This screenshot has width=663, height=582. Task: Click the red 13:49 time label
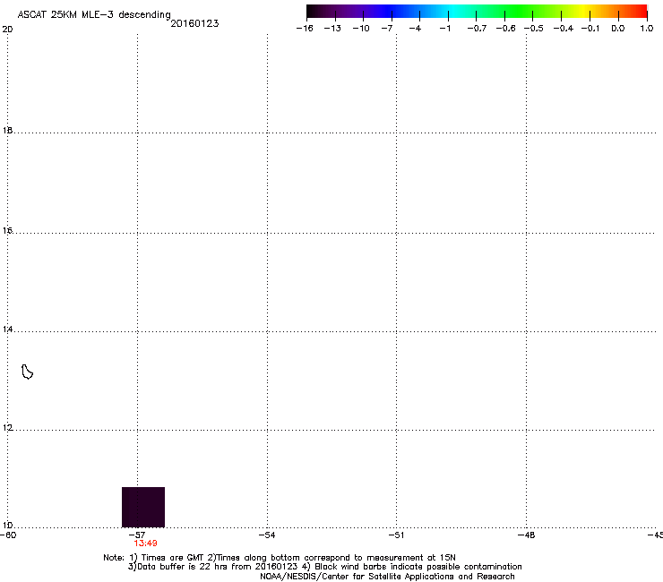pos(145,543)
